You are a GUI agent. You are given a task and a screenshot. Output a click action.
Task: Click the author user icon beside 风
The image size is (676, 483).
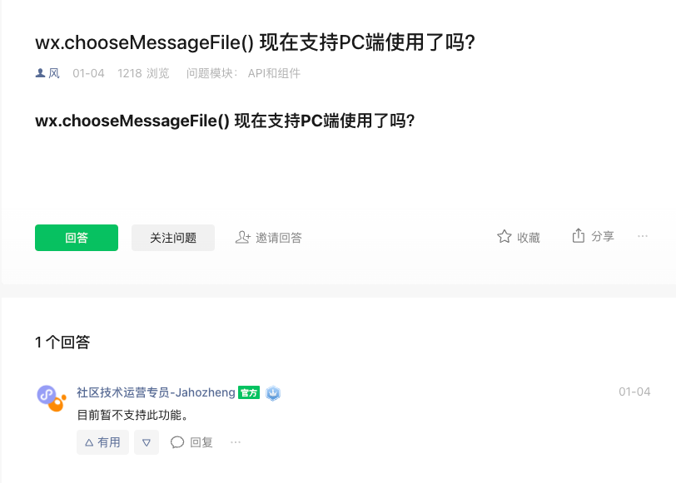click(x=40, y=73)
